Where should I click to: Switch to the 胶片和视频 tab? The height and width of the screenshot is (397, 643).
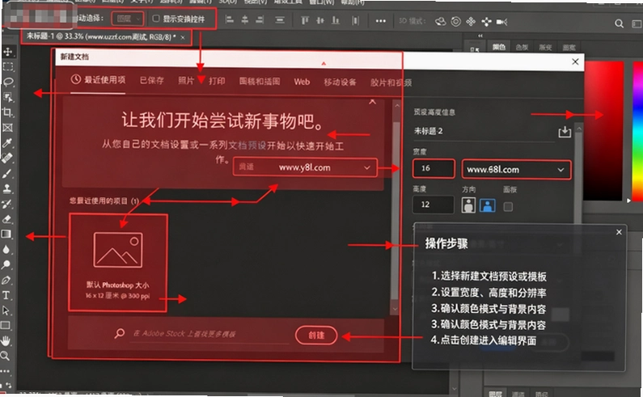[391, 82]
